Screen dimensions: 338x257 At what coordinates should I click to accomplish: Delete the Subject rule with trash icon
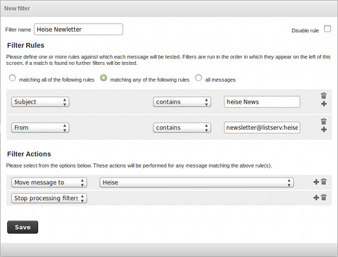pos(324,96)
